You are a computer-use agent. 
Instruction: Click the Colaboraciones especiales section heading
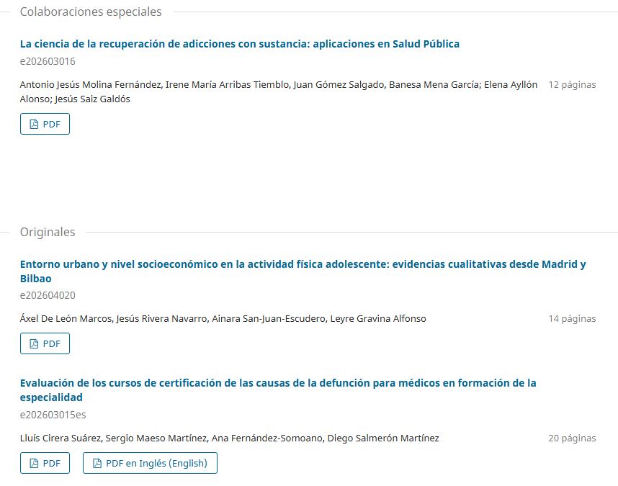point(91,12)
